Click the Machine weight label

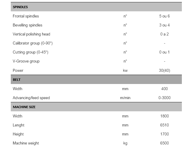pos(26,143)
